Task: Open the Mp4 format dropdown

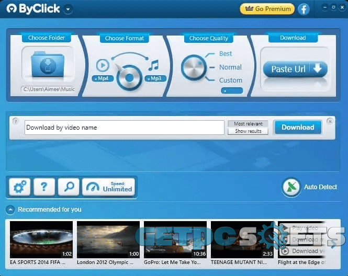Action: click(x=103, y=78)
